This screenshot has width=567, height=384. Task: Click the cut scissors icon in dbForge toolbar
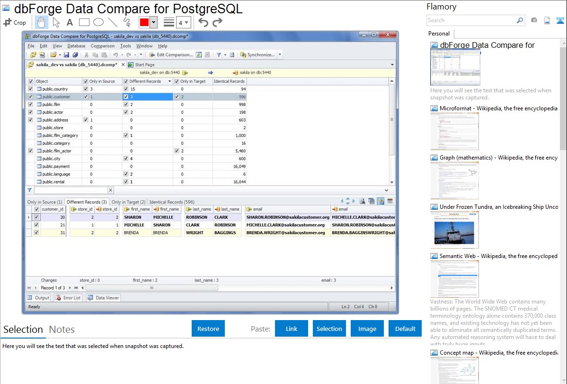click(87, 54)
